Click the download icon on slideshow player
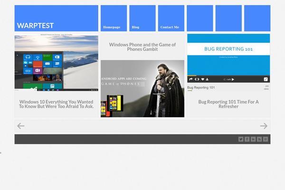Image resolution: width=285 pixels, height=190 pixels. 207,79
